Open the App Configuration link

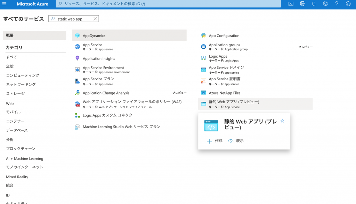tap(224, 36)
